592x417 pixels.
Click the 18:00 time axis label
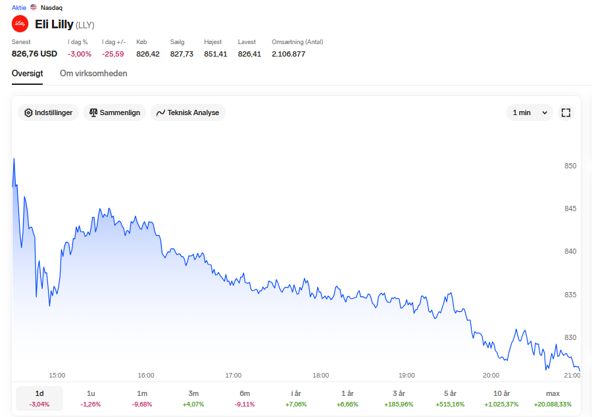tap(320, 375)
